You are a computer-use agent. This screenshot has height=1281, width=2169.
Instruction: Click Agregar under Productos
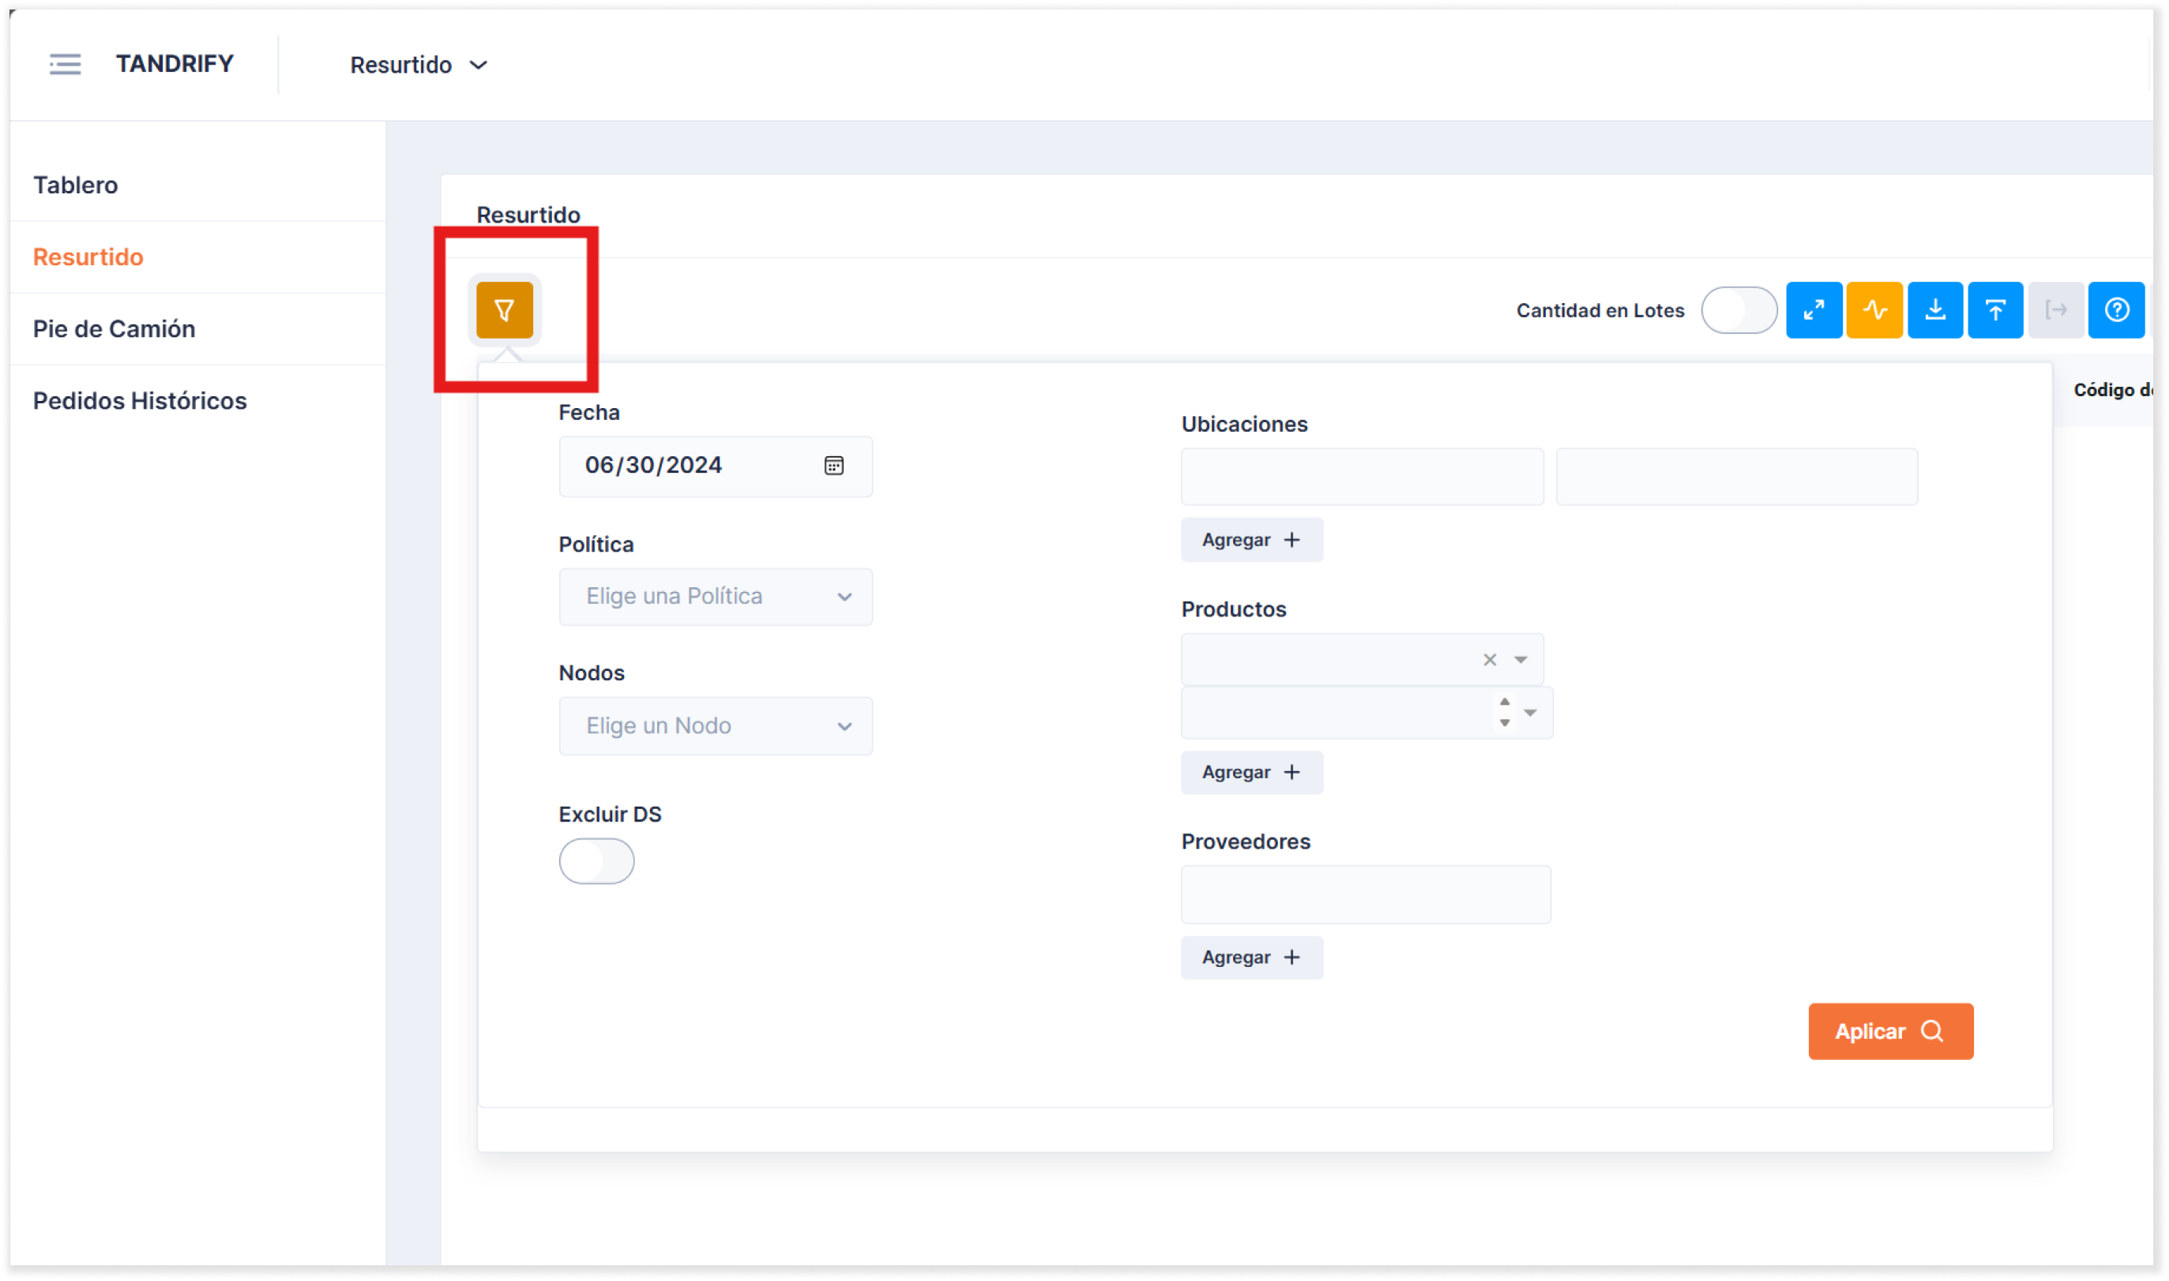(x=1251, y=773)
